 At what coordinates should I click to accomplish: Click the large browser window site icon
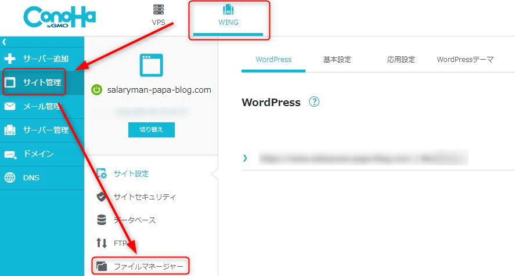pos(151,65)
